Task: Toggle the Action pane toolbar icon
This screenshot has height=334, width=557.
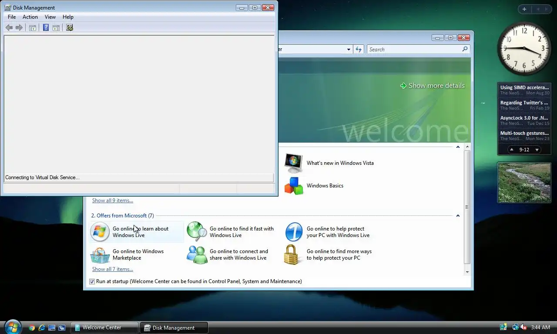Action: 56,28
